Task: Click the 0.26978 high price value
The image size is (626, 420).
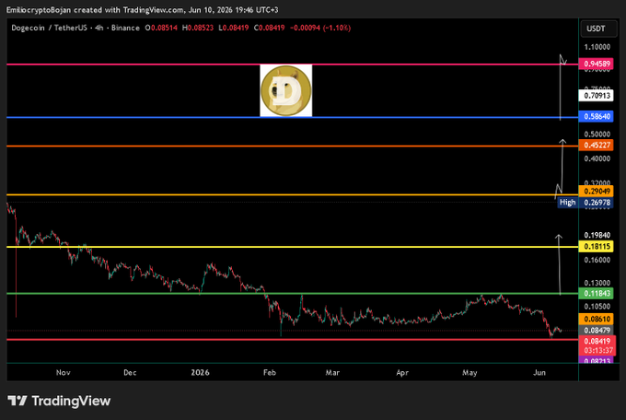Action: (x=596, y=203)
